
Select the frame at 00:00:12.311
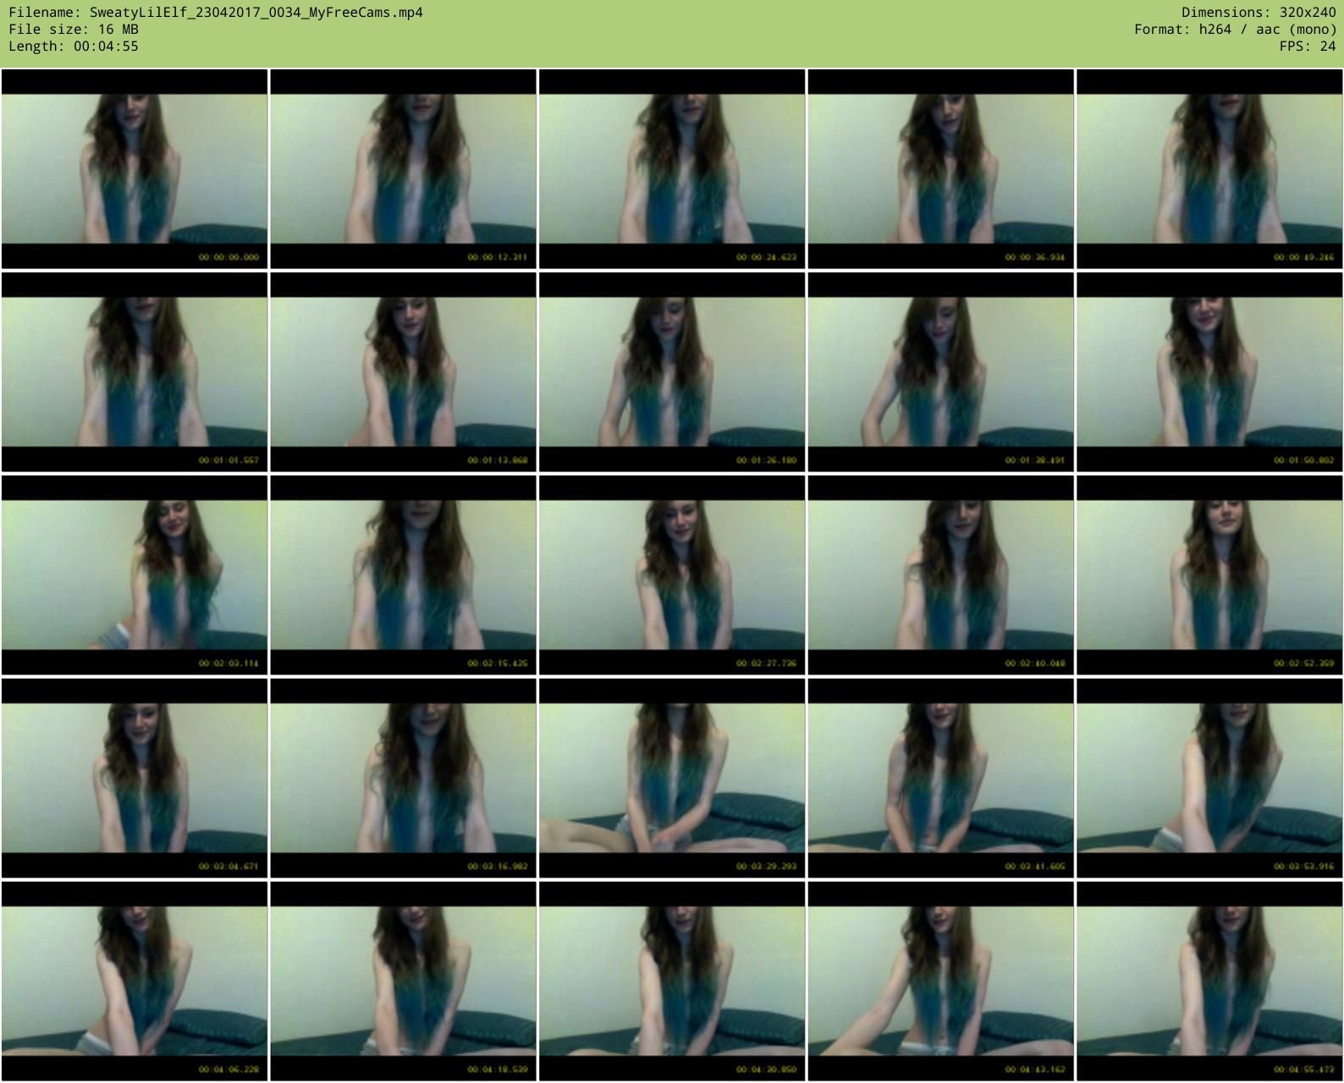(403, 169)
